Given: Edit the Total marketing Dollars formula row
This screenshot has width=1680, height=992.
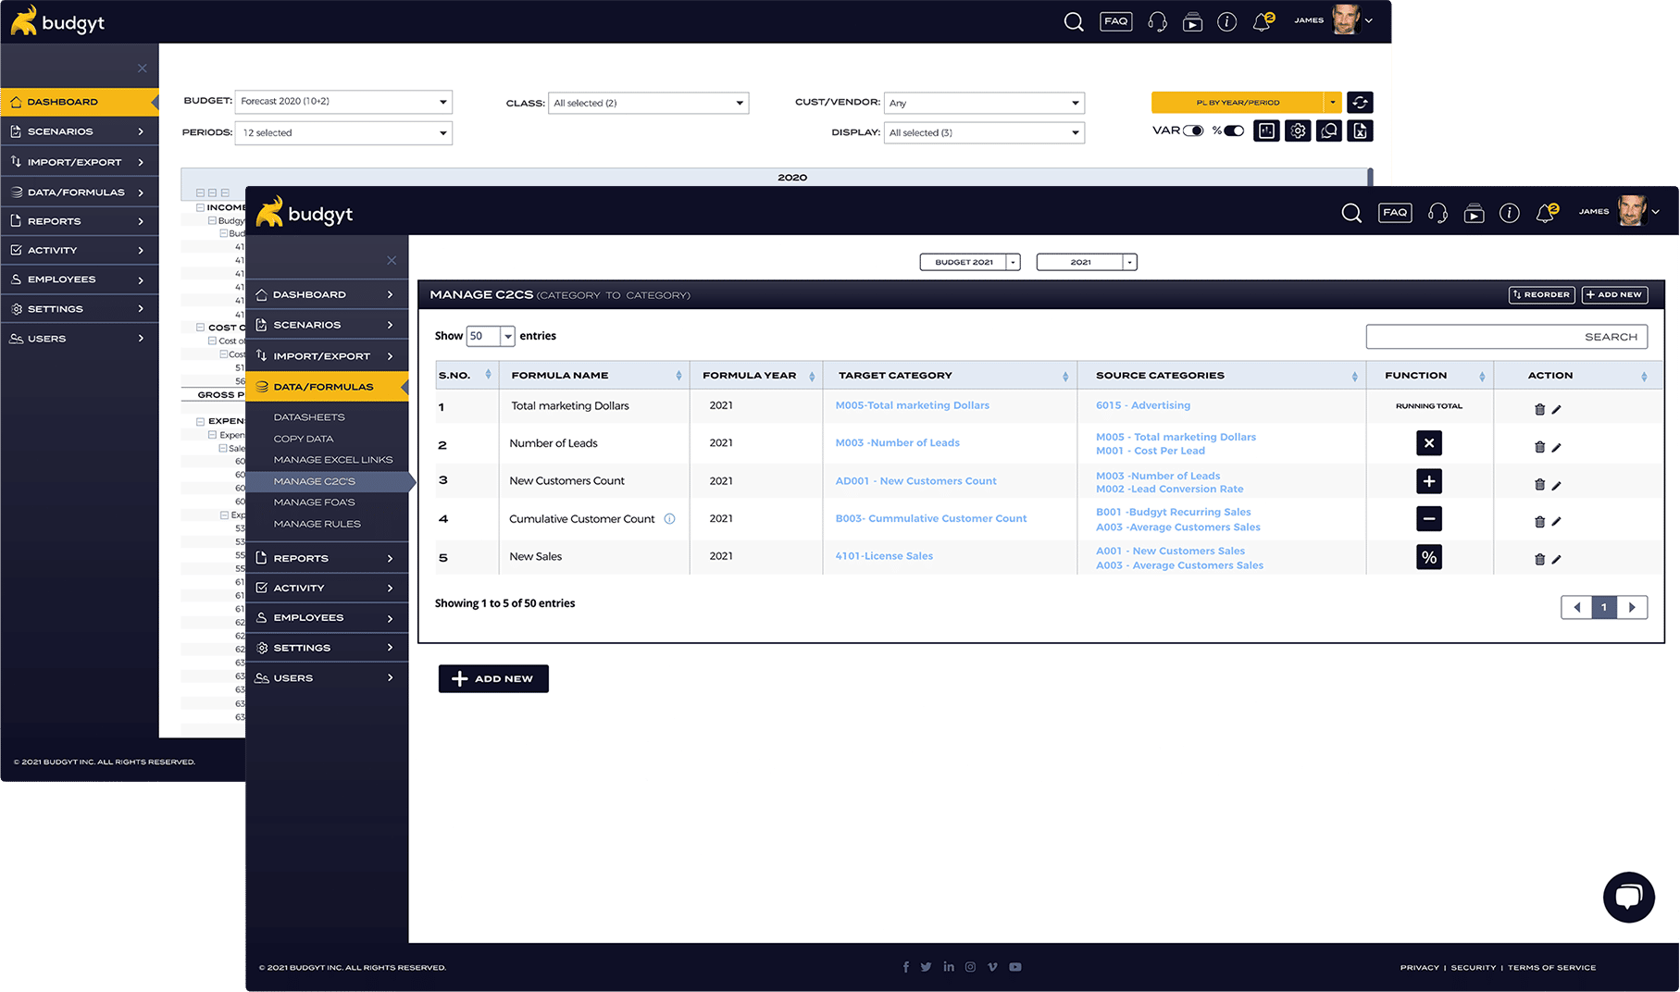Looking at the screenshot, I should click(x=1556, y=409).
